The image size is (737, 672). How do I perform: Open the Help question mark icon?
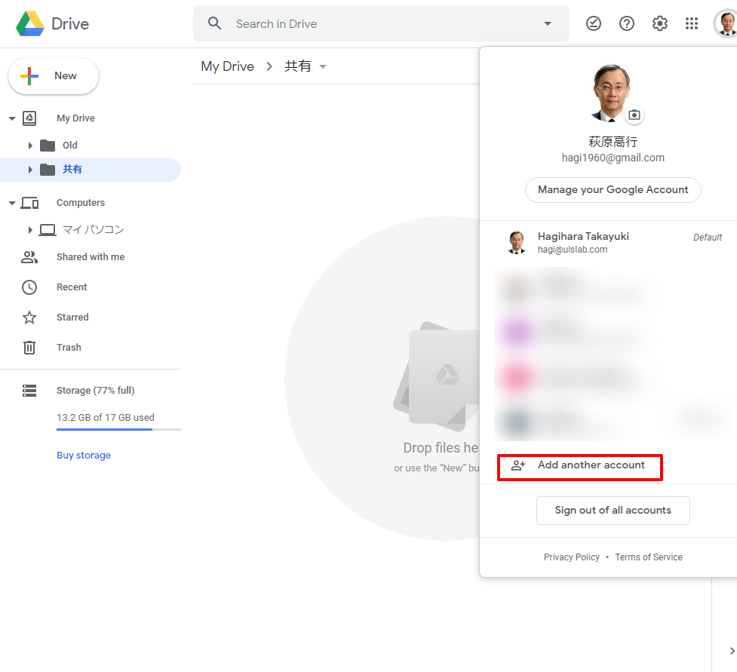(627, 23)
